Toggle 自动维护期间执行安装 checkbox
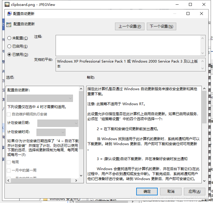This screenshot has width=213, height=203. [x=9, y=114]
